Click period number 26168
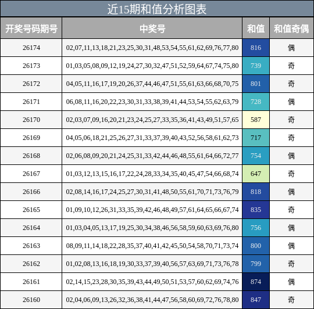314x309 pixels. [31, 156]
